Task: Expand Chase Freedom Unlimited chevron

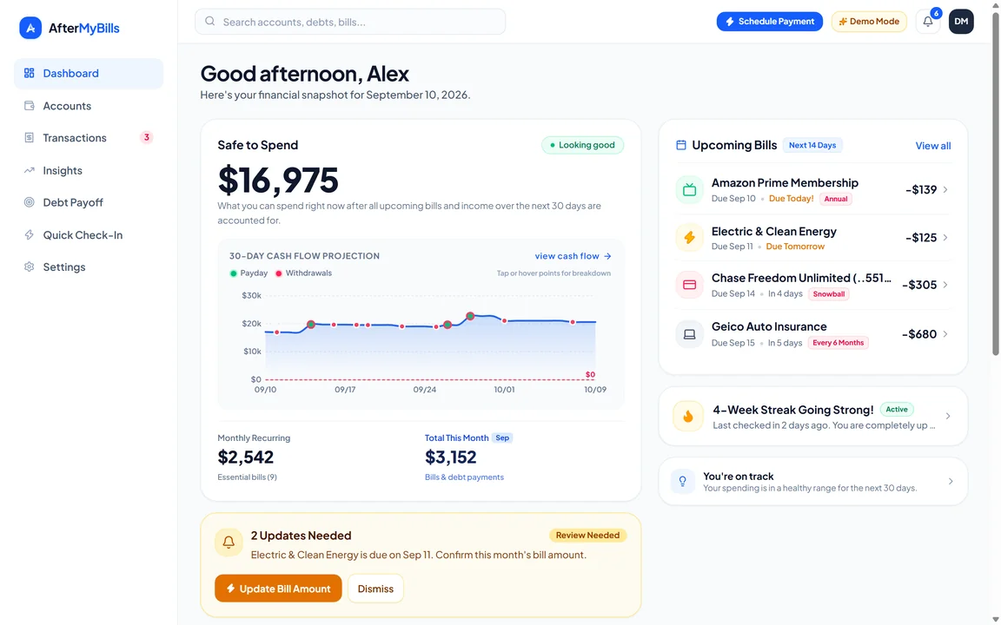Action: click(945, 285)
